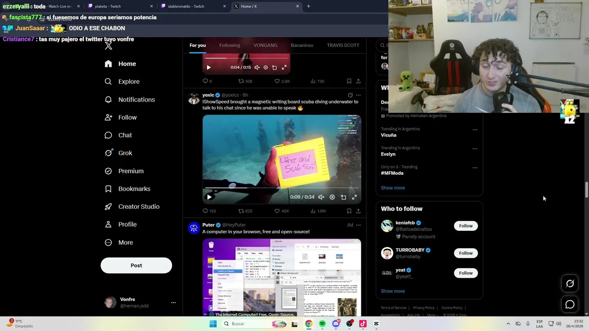Click the X logo above Home

pos(109,46)
